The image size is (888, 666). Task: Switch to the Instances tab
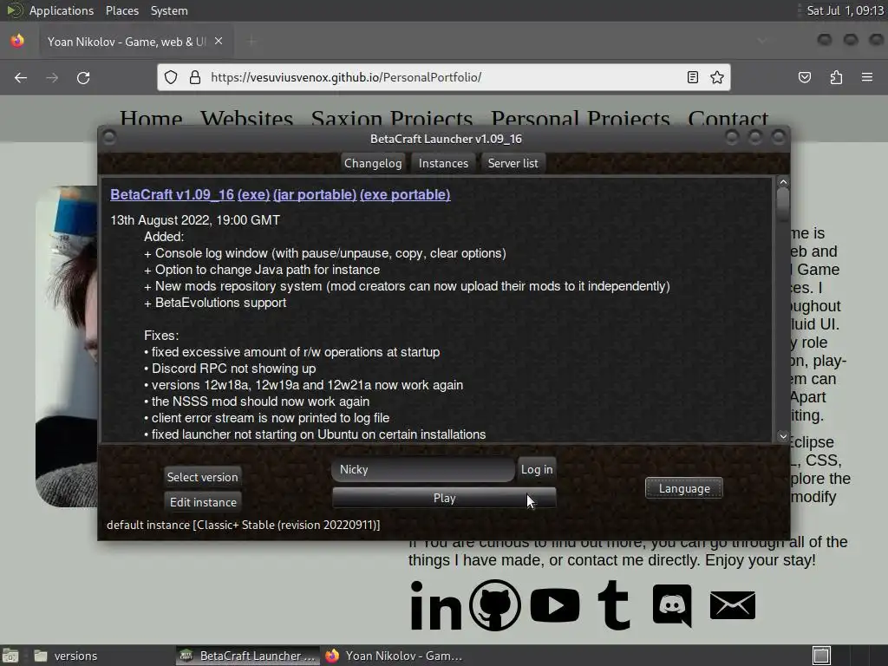pyautogui.click(x=443, y=163)
